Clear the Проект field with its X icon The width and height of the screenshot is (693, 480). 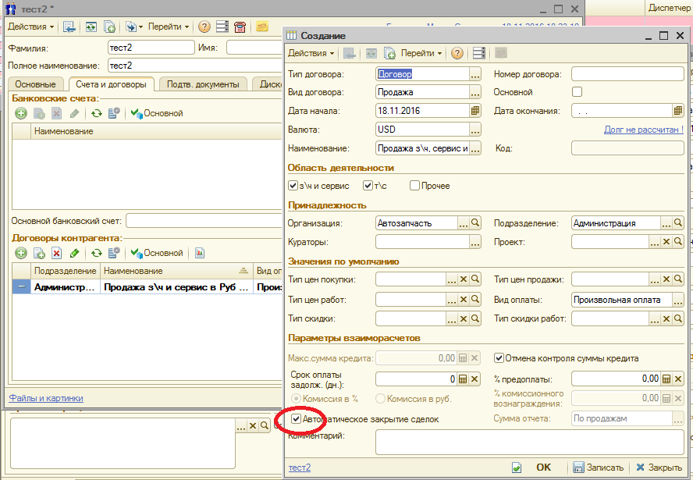(x=666, y=242)
